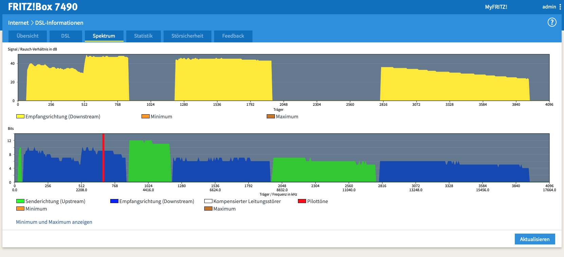564x257 pixels.
Task: Click the MyFRITZ! link
Action: tap(496, 7)
